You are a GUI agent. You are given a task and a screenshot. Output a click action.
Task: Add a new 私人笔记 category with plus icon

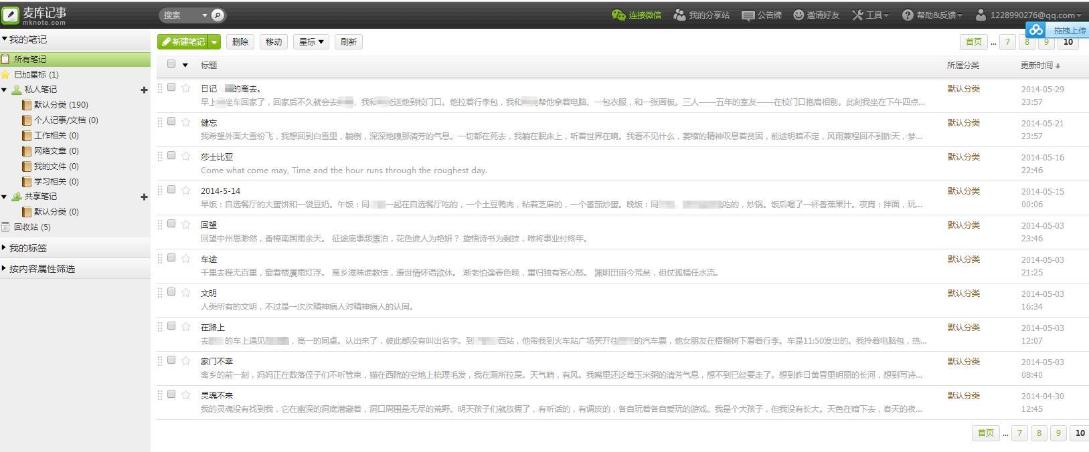[143, 90]
